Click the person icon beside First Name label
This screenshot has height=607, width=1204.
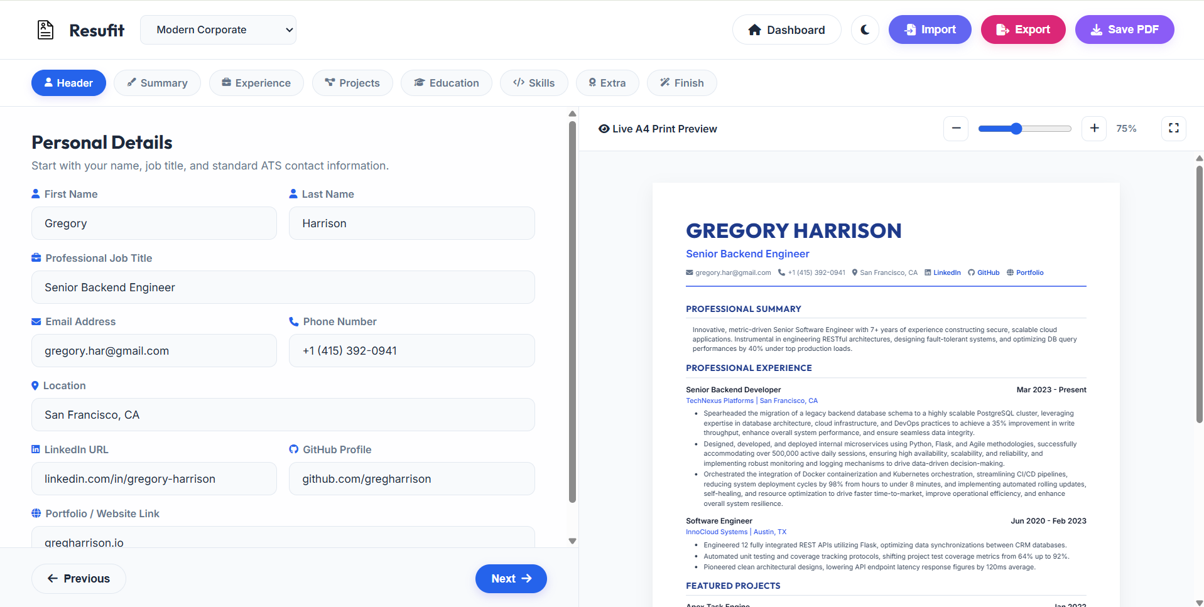coord(36,194)
